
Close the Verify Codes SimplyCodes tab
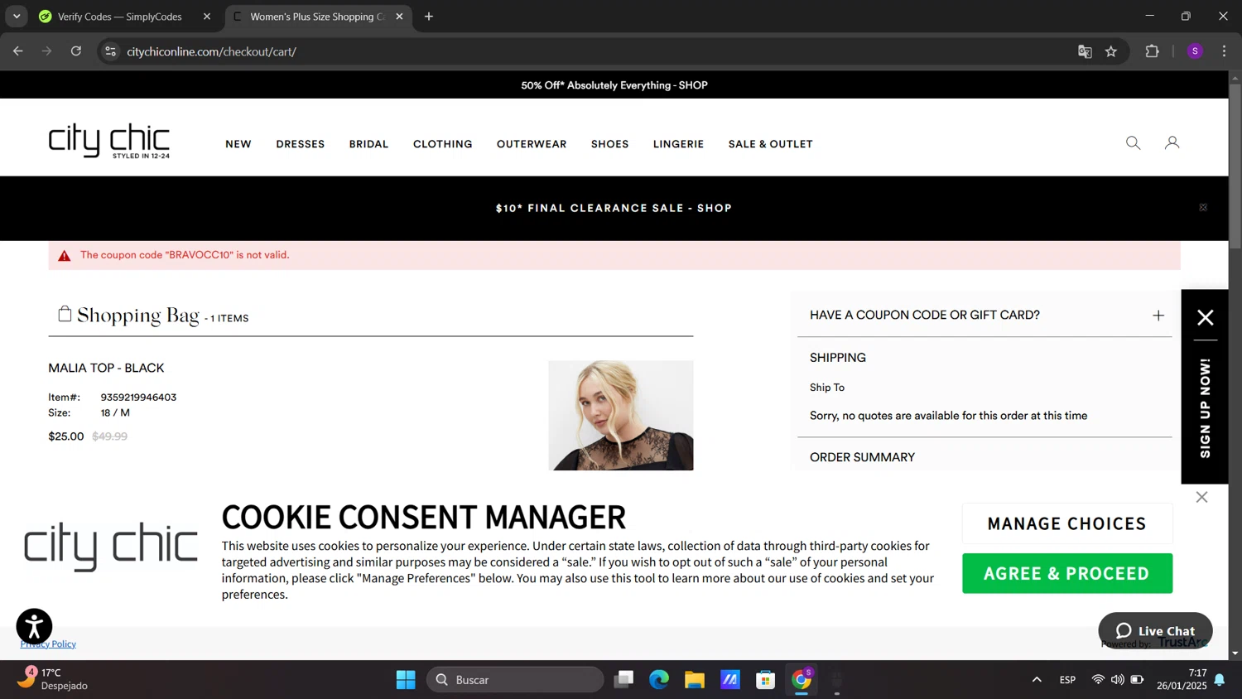[207, 17]
